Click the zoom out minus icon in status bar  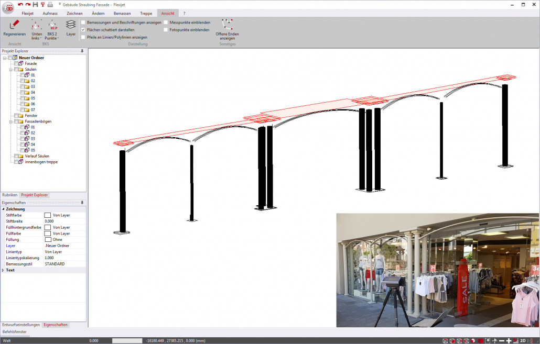(501, 340)
